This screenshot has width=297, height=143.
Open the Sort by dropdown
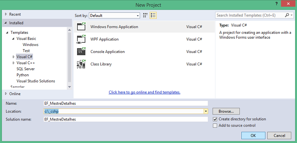click(x=114, y=15)
